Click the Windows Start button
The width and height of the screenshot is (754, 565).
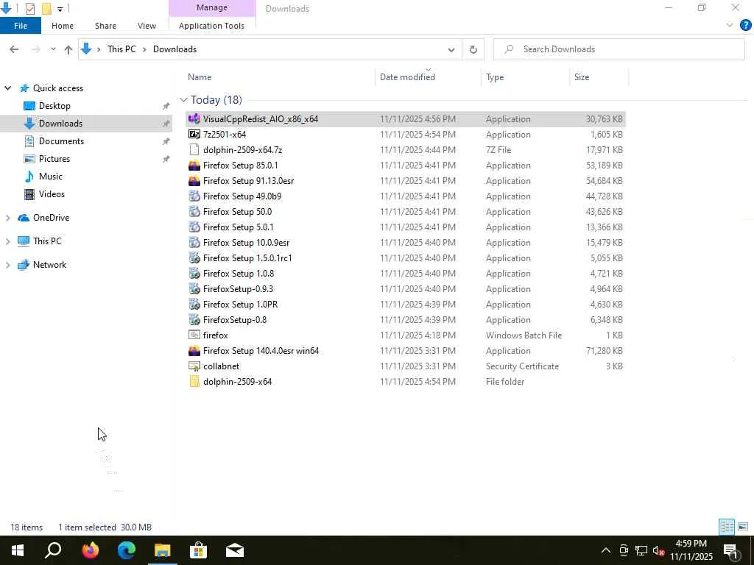pos(18,550)
